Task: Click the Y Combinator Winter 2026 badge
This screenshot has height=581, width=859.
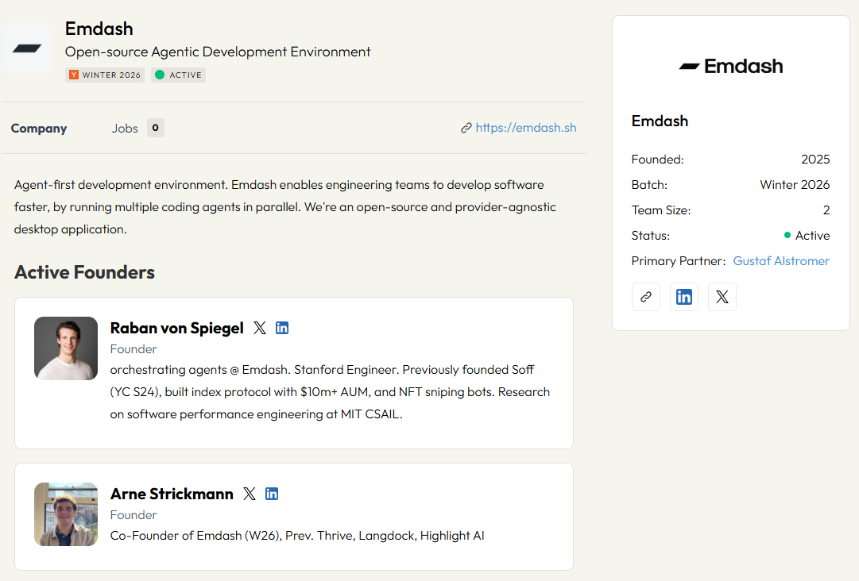Action: [105, 75]
